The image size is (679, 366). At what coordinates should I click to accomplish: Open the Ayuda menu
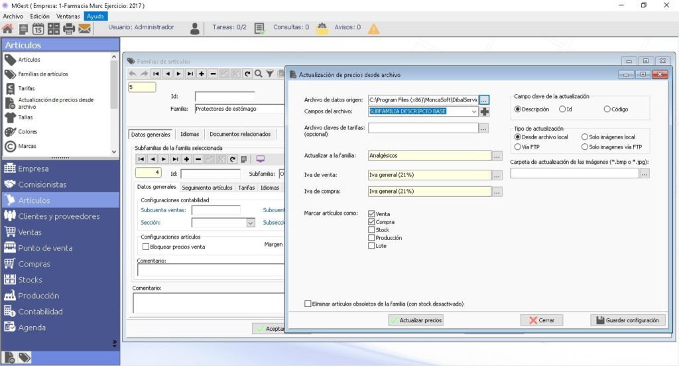coord(95,16)
